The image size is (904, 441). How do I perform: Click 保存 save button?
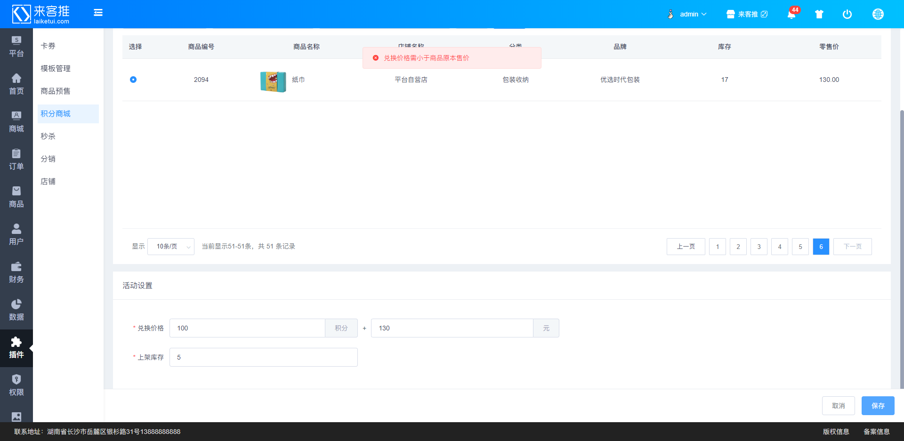pyautogui.click(x=878, y=406)
